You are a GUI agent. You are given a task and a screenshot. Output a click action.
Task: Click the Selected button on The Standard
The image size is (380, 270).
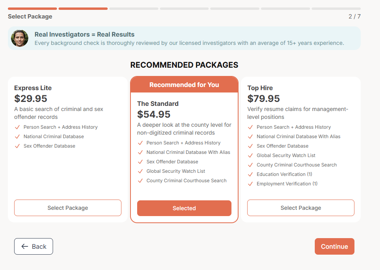[x=184, y=208]
